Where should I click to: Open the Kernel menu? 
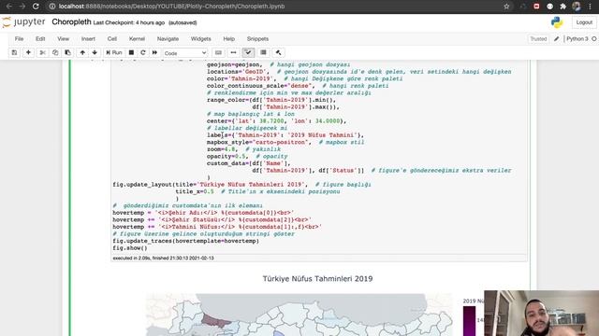point(137,39)
